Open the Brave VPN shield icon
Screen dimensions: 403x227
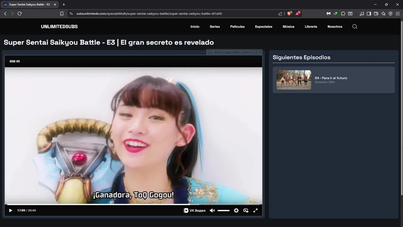tap(390, 14)
